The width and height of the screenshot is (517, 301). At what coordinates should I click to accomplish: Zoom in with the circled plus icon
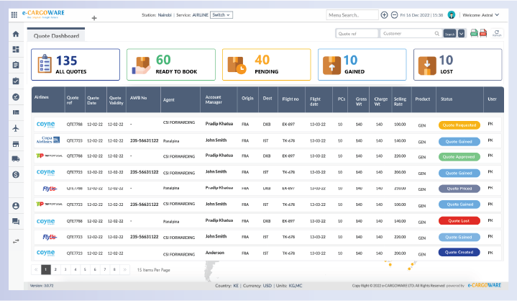(x=384, y=15)
